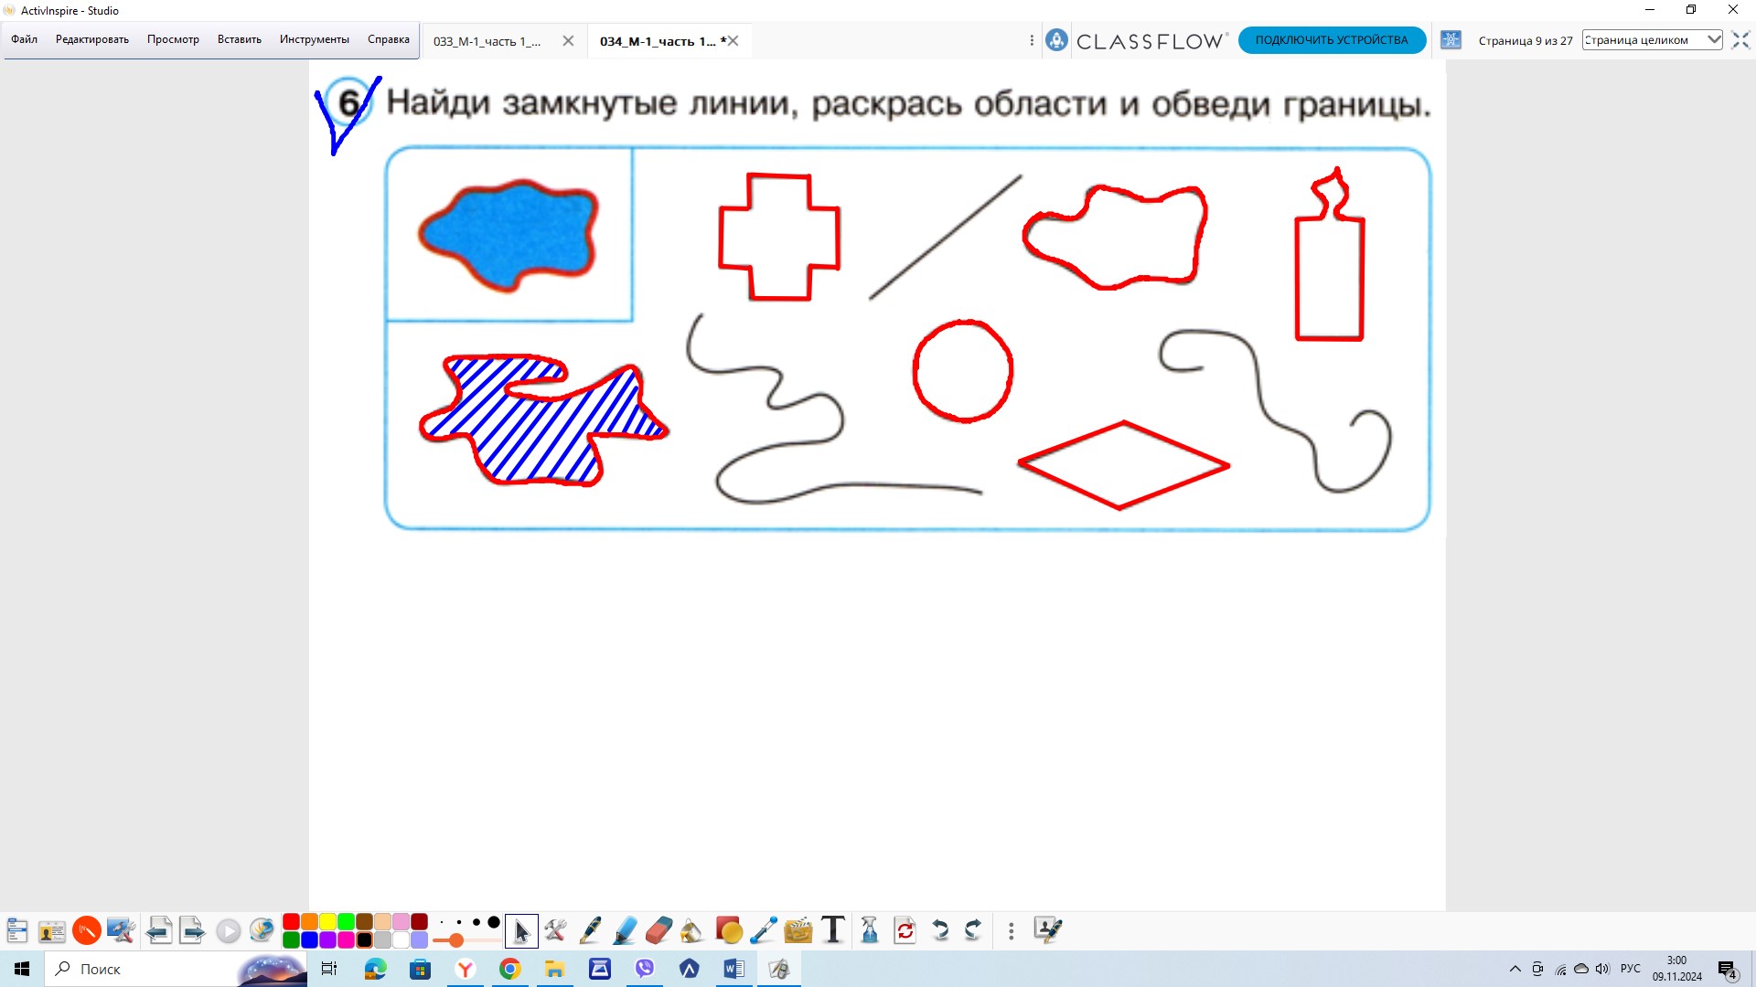
Task: Select the Shape tool
Action: 729,930
